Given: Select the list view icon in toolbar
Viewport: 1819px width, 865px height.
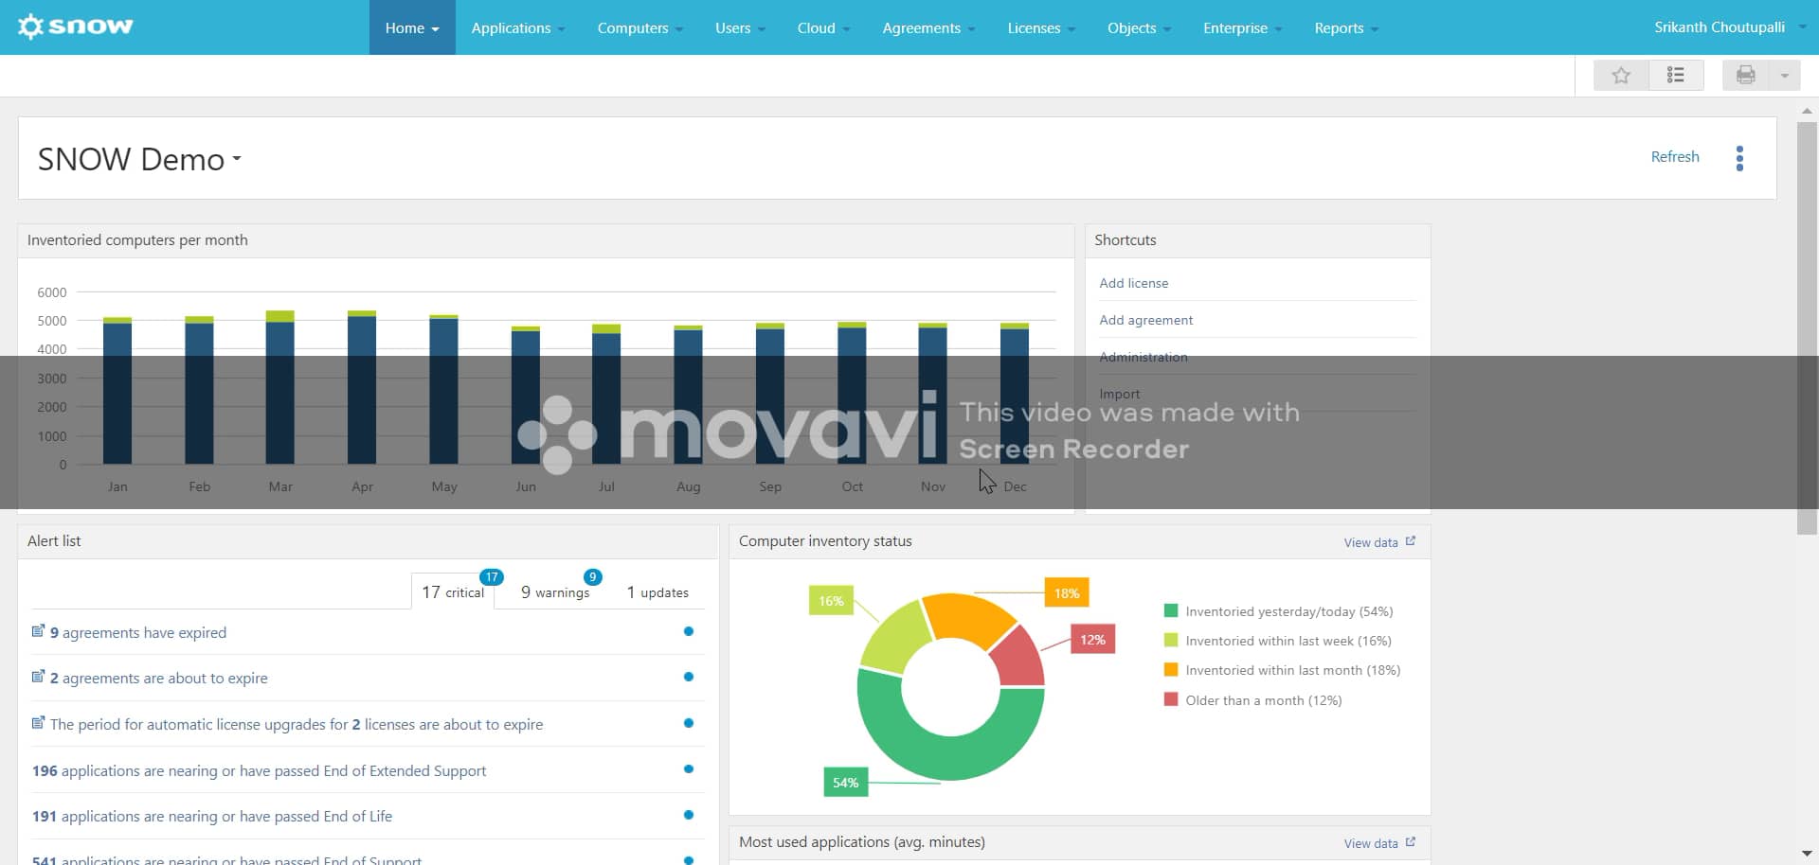Looking at the screenshot, I should pyautogui.click(x=1677, y=75).
